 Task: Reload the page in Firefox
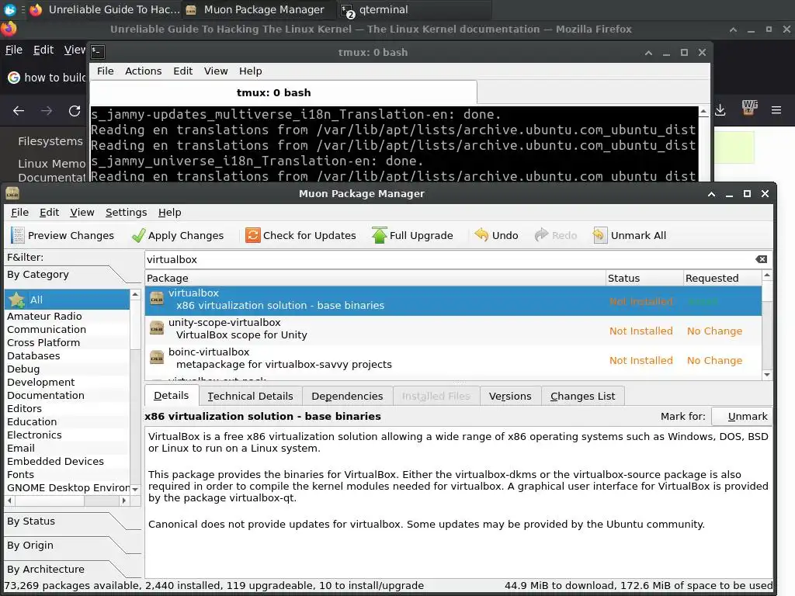click(75, 110)
